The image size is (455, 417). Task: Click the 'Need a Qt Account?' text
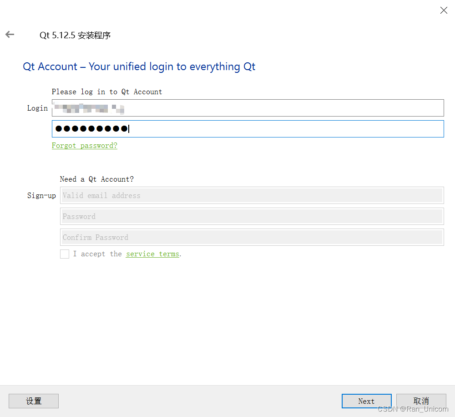[x=96, y=179]
